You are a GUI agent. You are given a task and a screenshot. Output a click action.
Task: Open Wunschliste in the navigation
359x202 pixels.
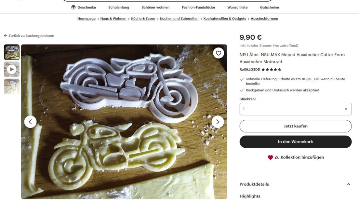pyautogui.click(x=237, y=7)
